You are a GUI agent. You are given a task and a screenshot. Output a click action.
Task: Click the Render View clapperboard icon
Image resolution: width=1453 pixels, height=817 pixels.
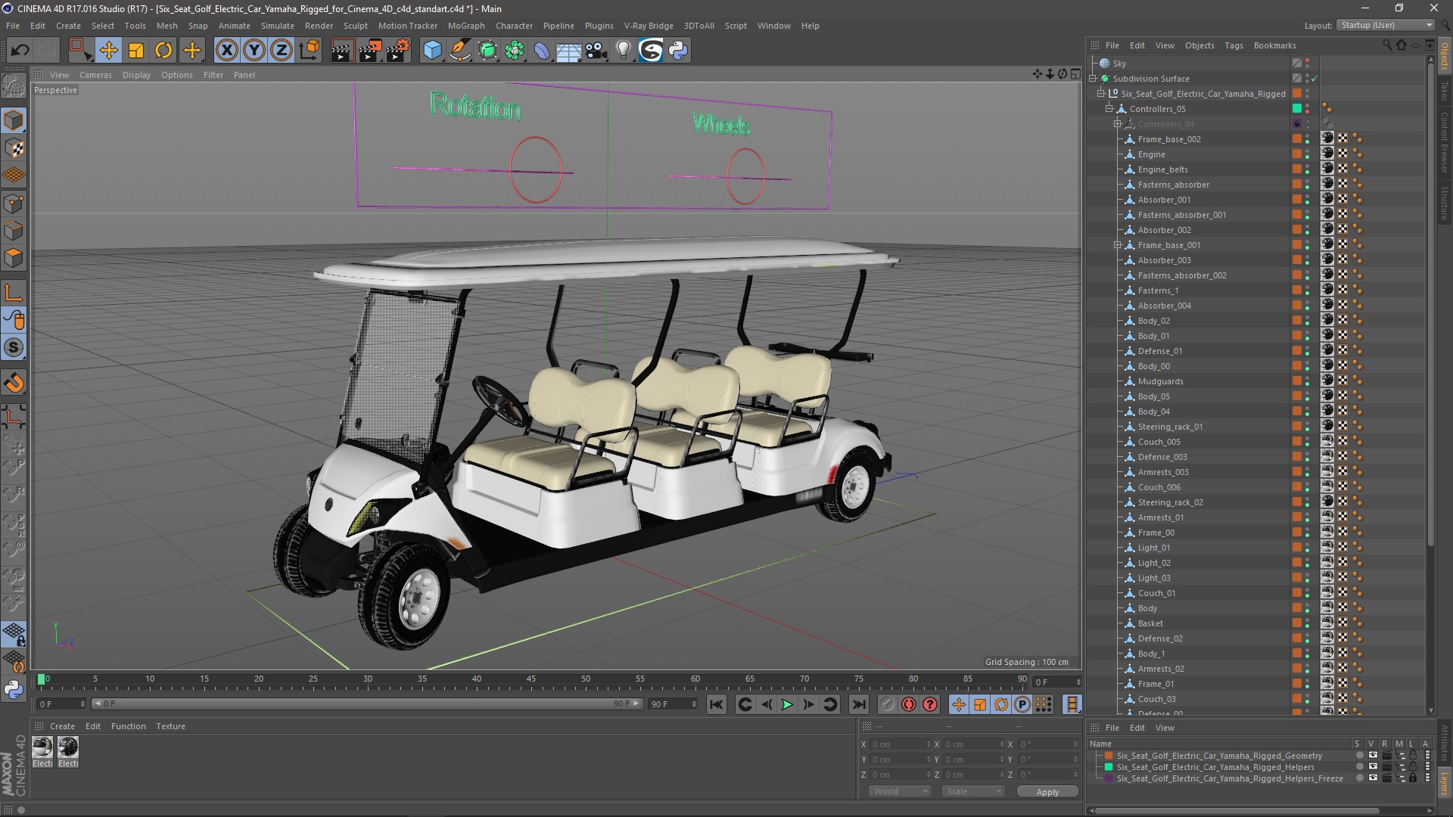(x=342, y=51)
